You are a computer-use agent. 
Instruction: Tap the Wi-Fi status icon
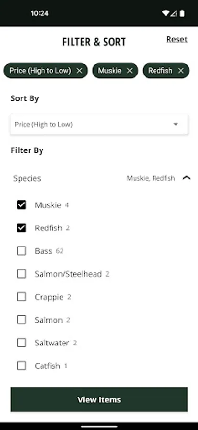point(166,13)
